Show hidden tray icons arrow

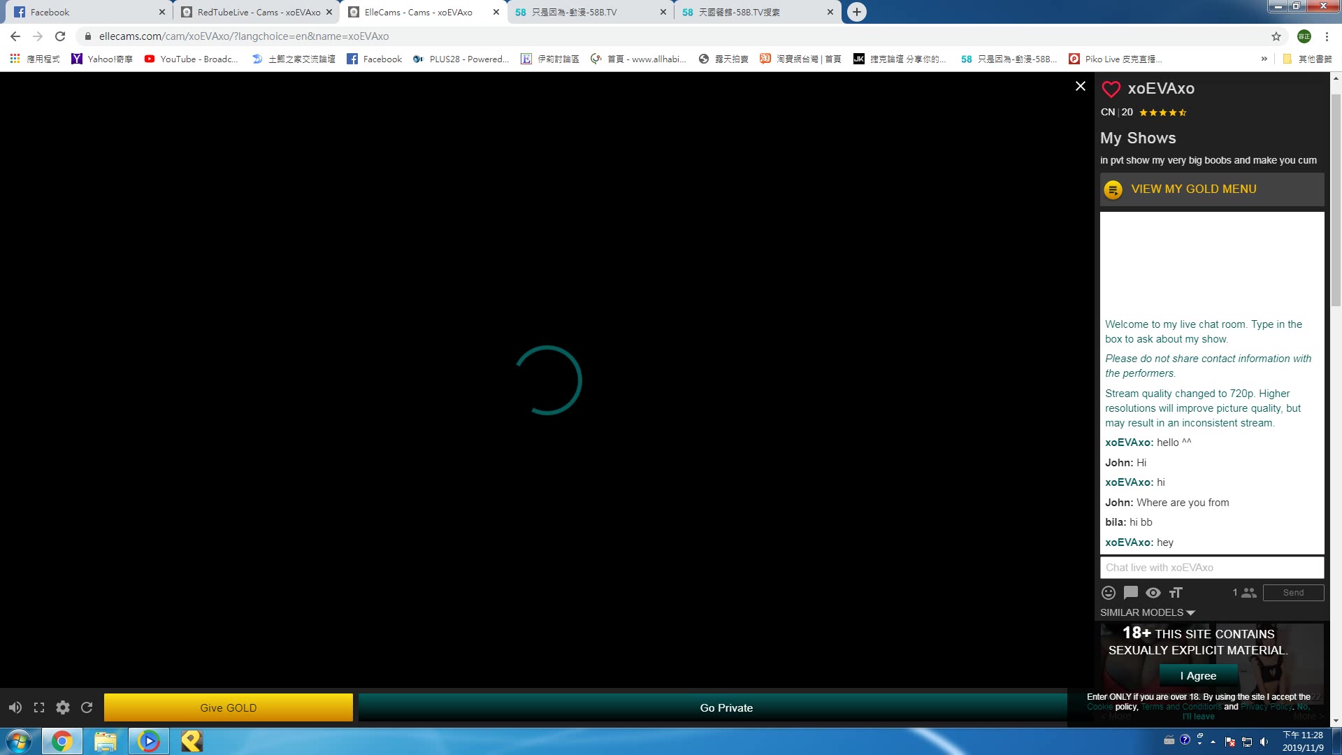coord(1213,742)
